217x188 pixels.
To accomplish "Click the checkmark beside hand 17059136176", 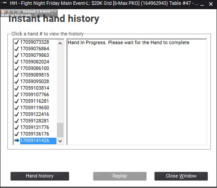I will pyautogui.click(x=17, y=134).
